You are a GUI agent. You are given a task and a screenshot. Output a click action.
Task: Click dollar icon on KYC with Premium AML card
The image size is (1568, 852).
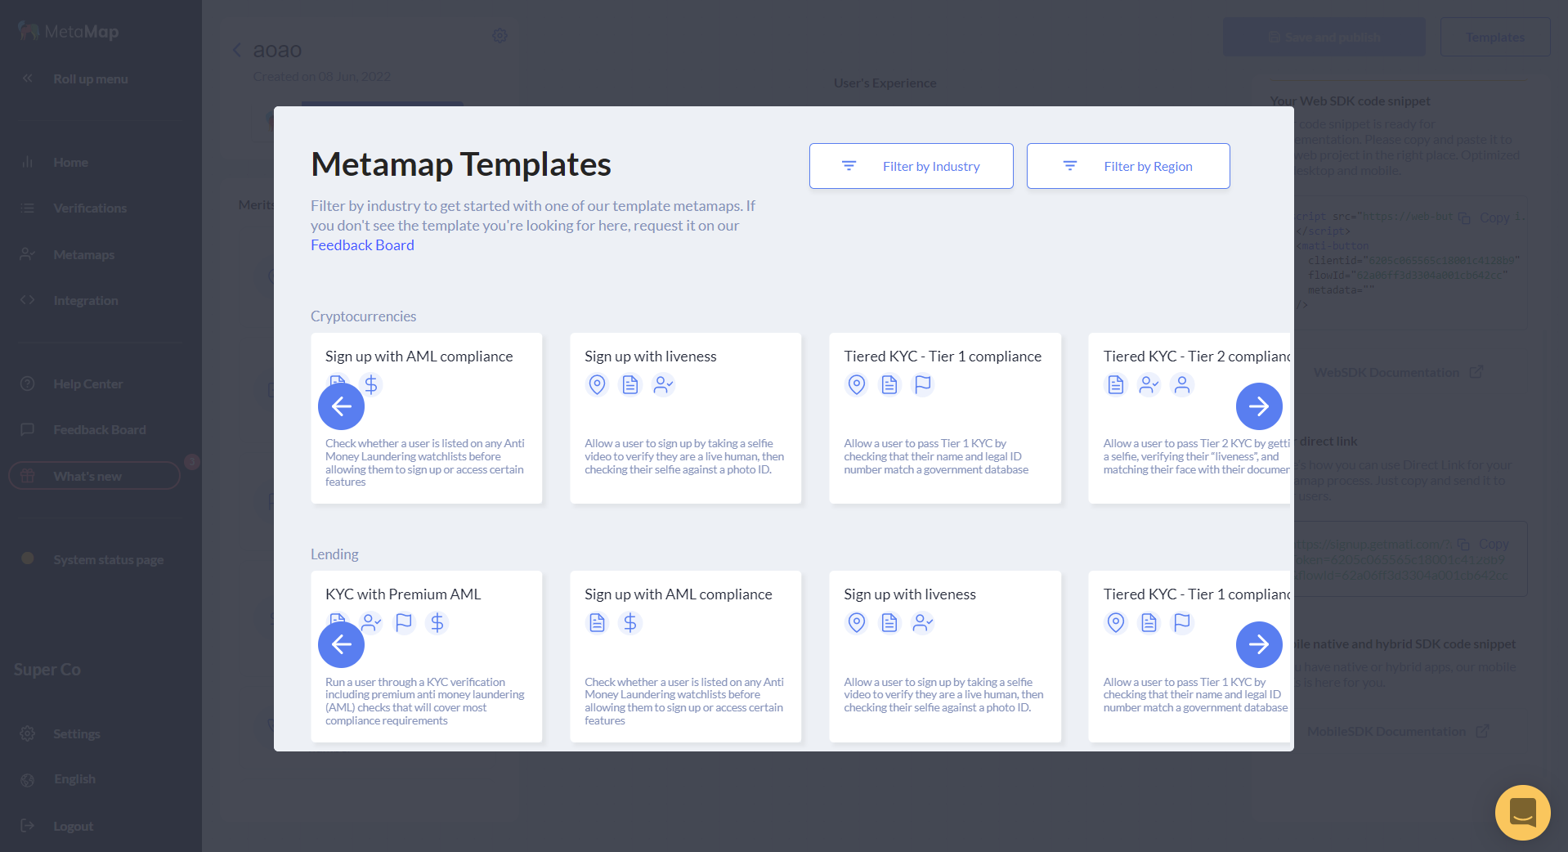point(437,623)
